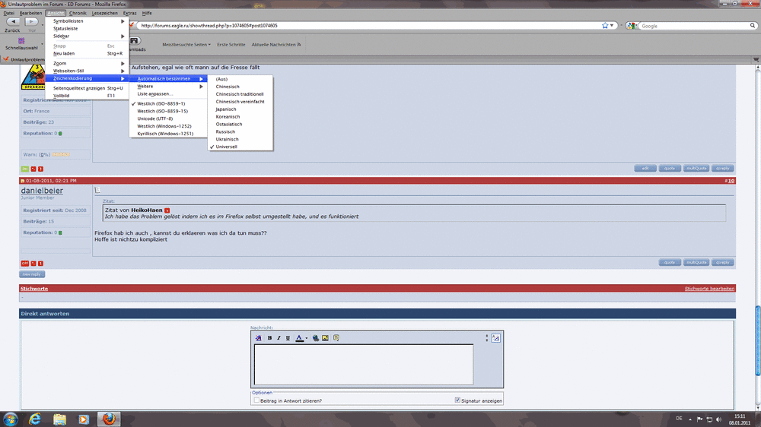Image resolution: width=761 pixels, height=427 pixels.
Task: Click the Google search engine icon
Action: (630, 26)
